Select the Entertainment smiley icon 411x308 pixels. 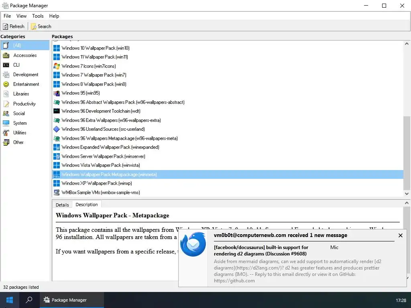[x=6, y=84]
